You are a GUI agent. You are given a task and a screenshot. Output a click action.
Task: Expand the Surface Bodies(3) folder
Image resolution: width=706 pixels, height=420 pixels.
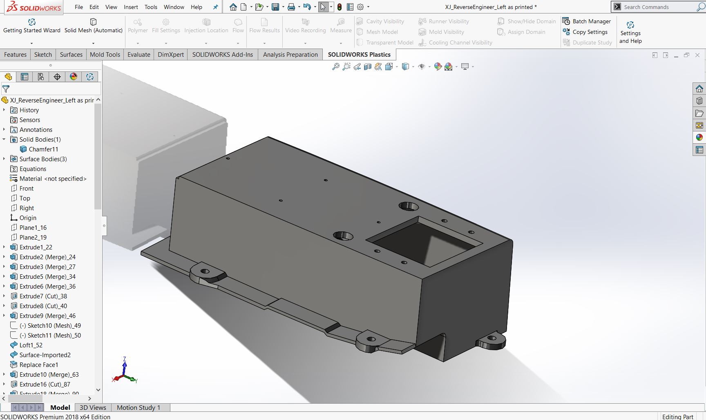(4, 159)
